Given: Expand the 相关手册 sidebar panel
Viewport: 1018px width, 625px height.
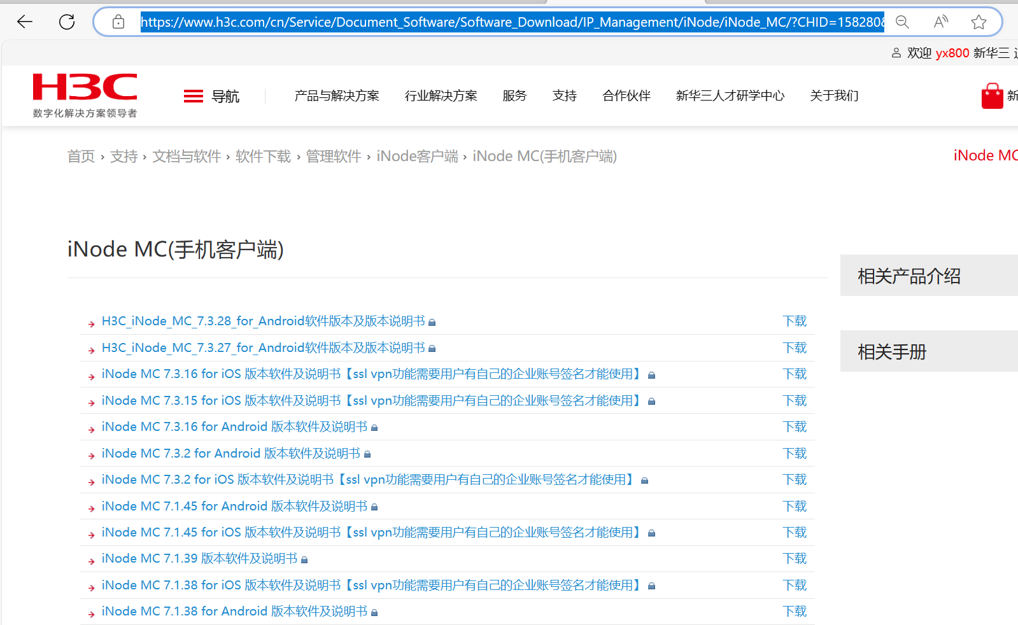Looking at the screenshot, I should coord(929,351).
